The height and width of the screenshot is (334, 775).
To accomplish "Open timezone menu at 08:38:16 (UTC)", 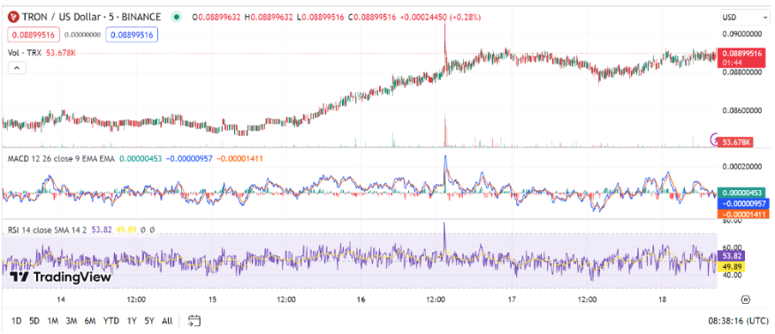I will click(738, 321).
